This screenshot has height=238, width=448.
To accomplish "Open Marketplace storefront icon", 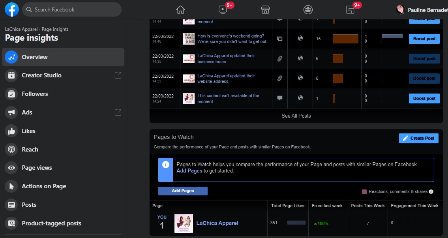I will pyautogui.click(x=265, y=10).
